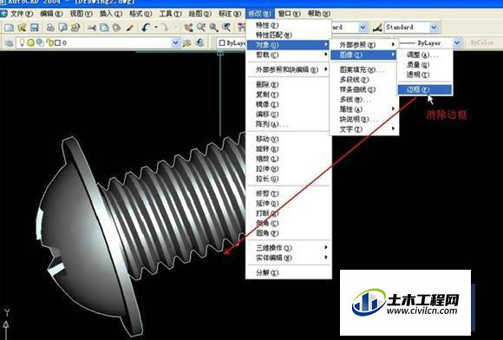Click the New drawing icon
Viewport: 503px width, 340px height.
pyautogui.click(x=9, y=28)
